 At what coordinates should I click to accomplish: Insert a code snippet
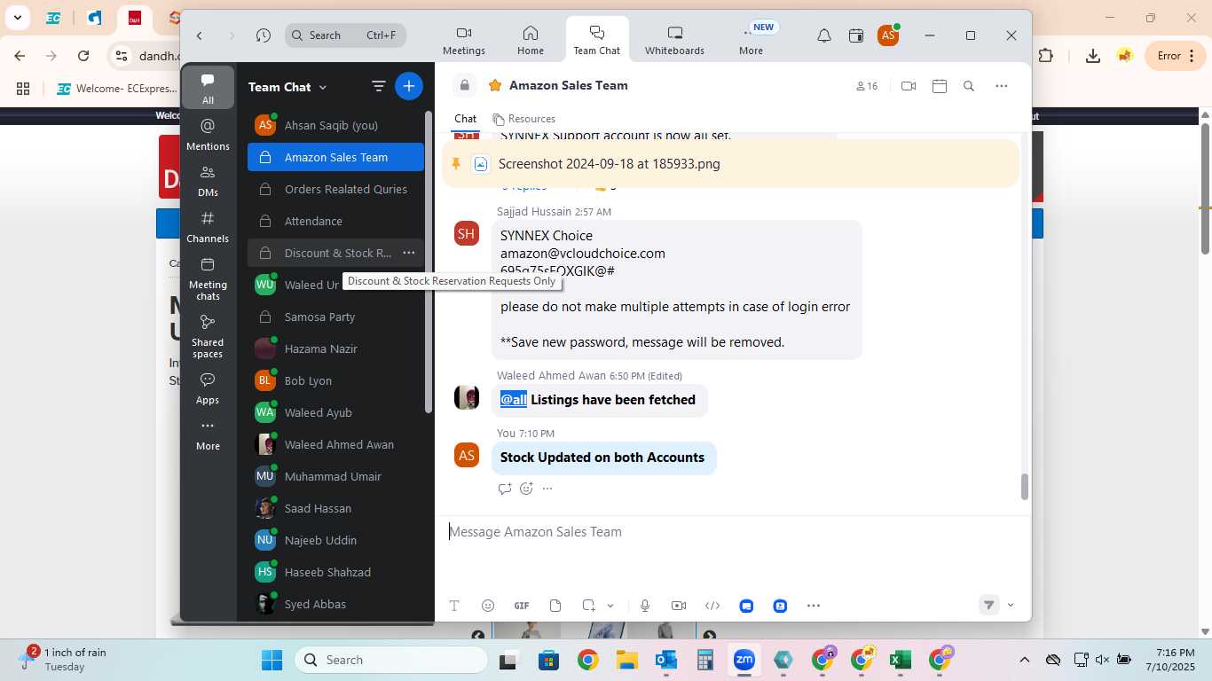712,606
